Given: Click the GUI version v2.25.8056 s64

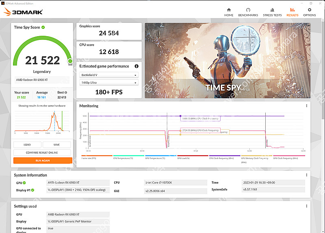Looking at the screenshot, I should click(175, 191).
